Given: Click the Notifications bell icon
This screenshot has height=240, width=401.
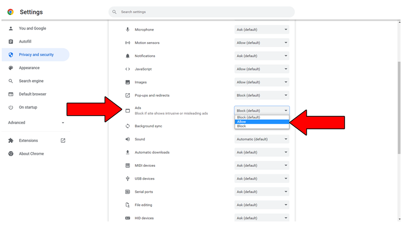Looking at the screenshot, I should pyautogui.click(x=127, y=56).
